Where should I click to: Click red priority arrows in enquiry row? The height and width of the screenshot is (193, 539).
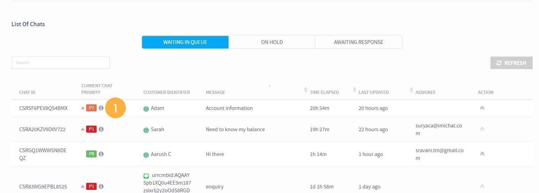[x=83, y=187]
